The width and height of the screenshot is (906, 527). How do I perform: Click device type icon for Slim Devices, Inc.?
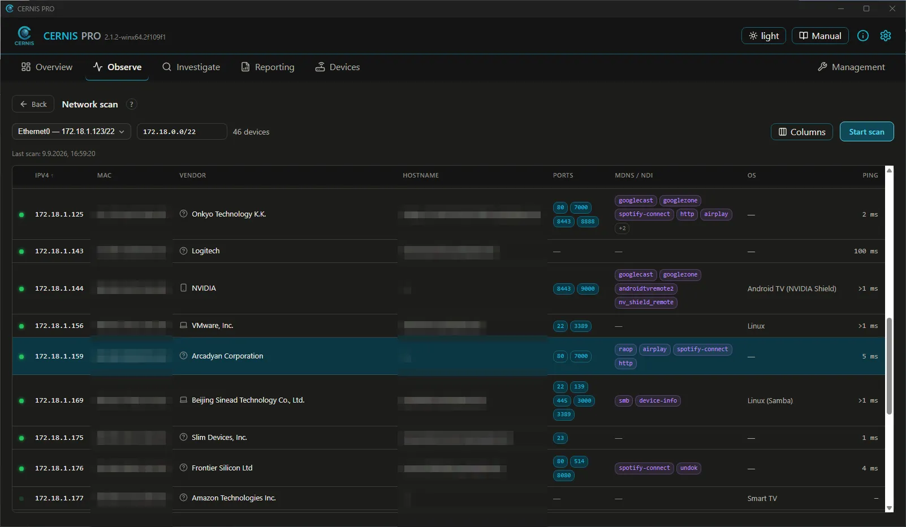(x=183, y=437)
